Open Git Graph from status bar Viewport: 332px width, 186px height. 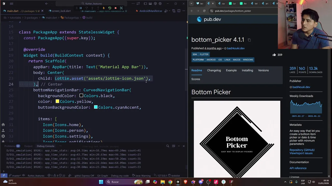pos(102,176)
